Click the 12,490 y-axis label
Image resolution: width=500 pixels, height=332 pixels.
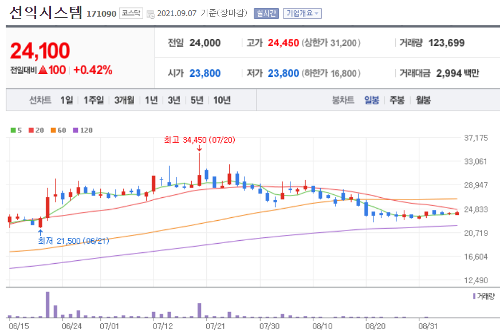pyautogui.click(x=476, y=280)
